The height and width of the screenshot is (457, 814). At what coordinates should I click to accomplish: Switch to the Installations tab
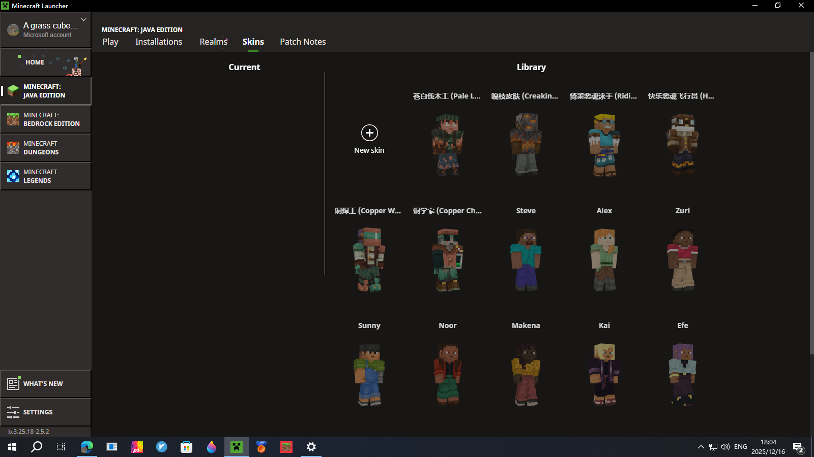159,42
